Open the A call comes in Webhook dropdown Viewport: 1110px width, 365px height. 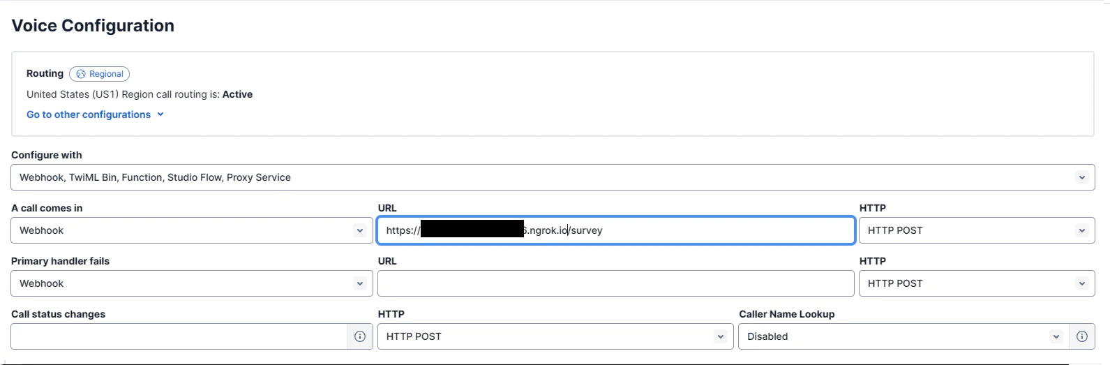point(192,230)
